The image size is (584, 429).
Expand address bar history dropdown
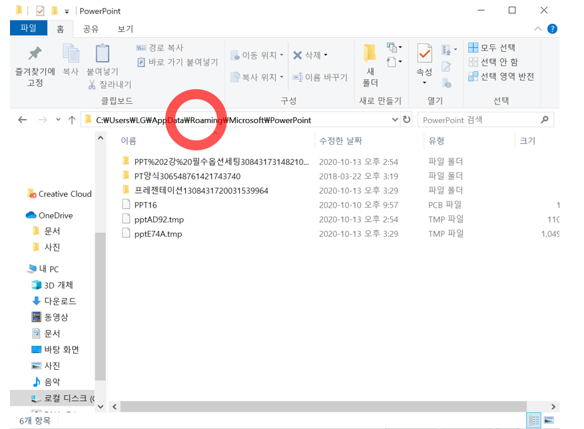395,120
